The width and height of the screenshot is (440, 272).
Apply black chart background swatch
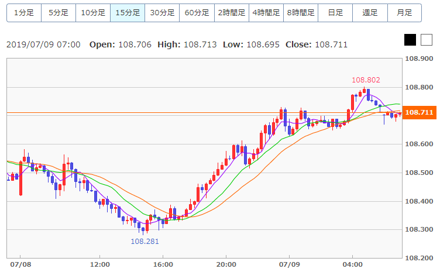pyautogui.click(x=410, y=40)
